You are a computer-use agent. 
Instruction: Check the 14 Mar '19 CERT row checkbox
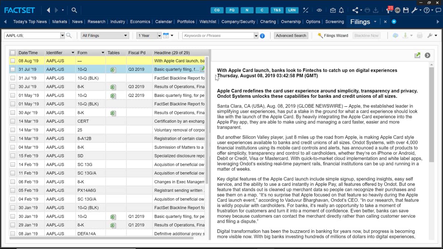13,121
